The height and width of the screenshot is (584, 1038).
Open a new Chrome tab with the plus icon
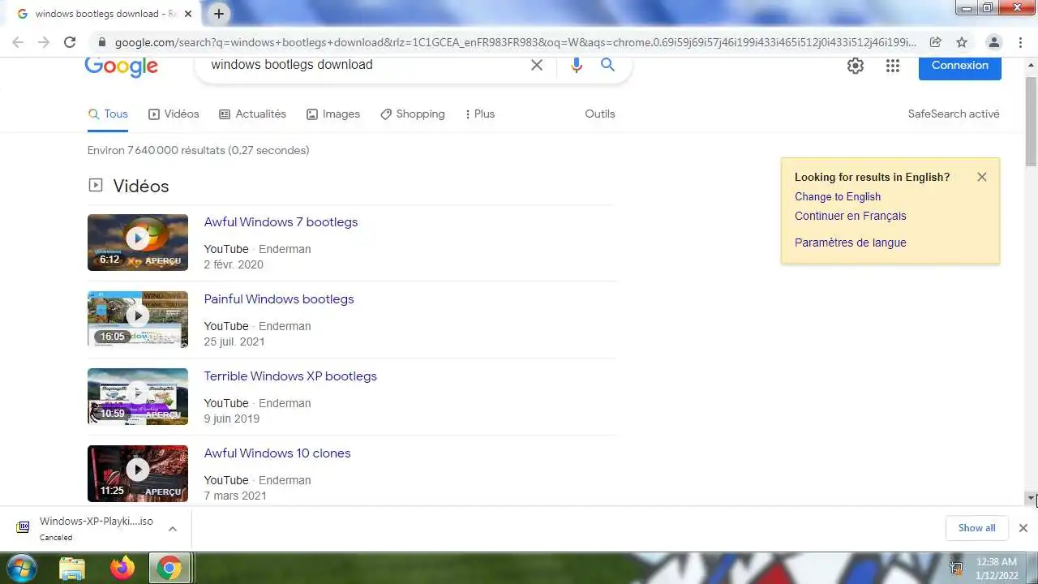219,14
